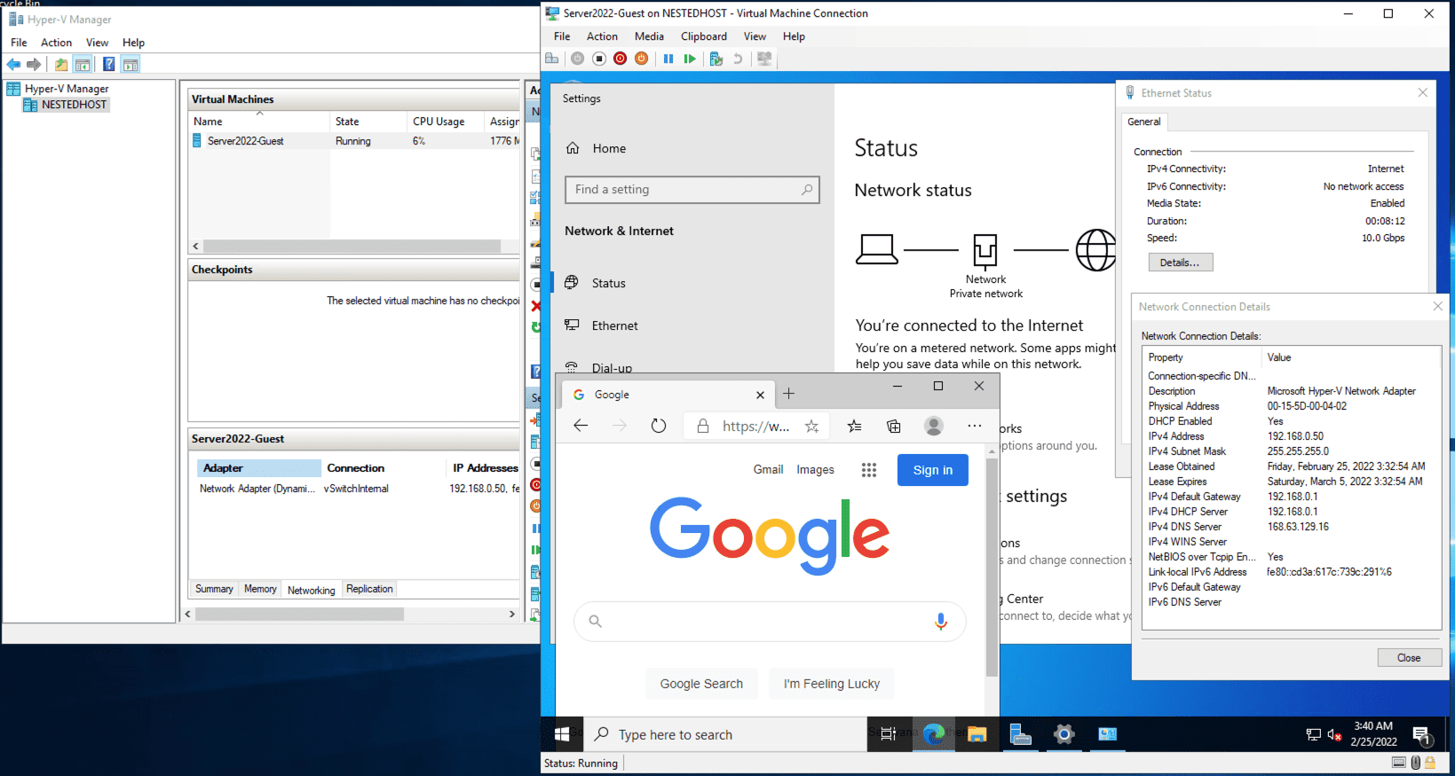Viewport: 1455px width, 776px height.
Task: Select the Server2022-Guest virtual machine row
Action: click(x=355, y=141)
